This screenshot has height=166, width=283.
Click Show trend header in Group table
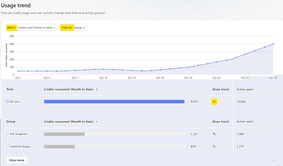click(x=220, y=121)
